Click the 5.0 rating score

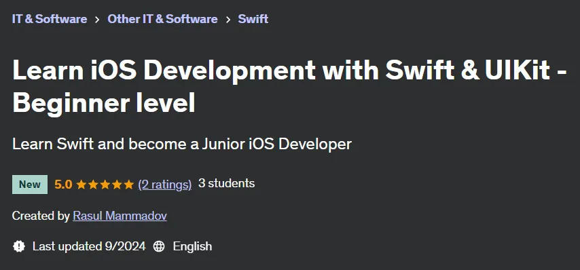click(63, 185)
